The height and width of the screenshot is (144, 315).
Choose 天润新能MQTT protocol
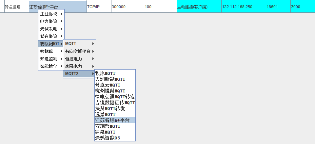click(115, 79)
